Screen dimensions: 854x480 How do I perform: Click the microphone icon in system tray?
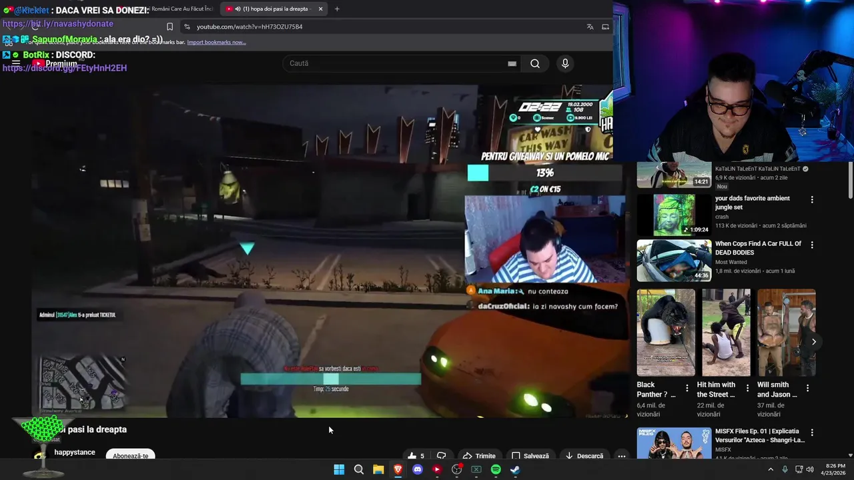pyautogui.click(x=785, y=469)
